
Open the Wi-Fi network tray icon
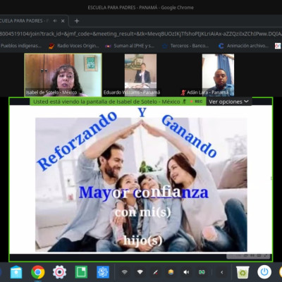click(x=140, y=272)
